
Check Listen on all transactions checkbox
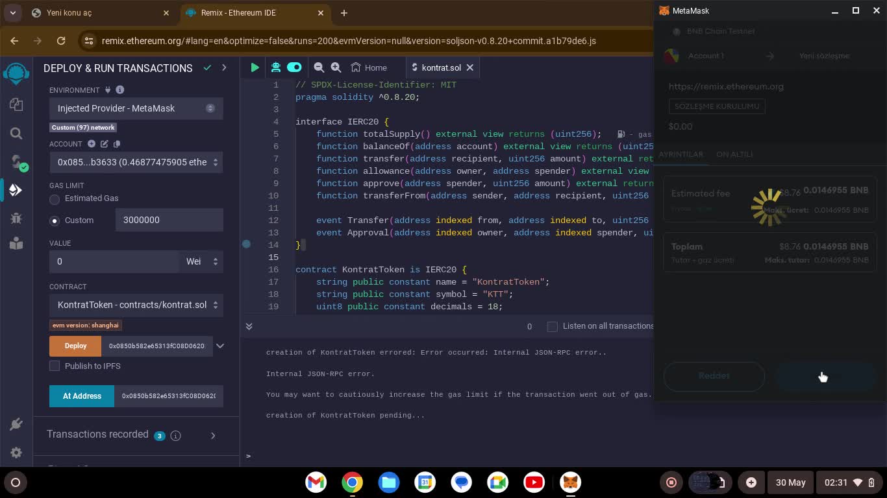click(553, 326)
